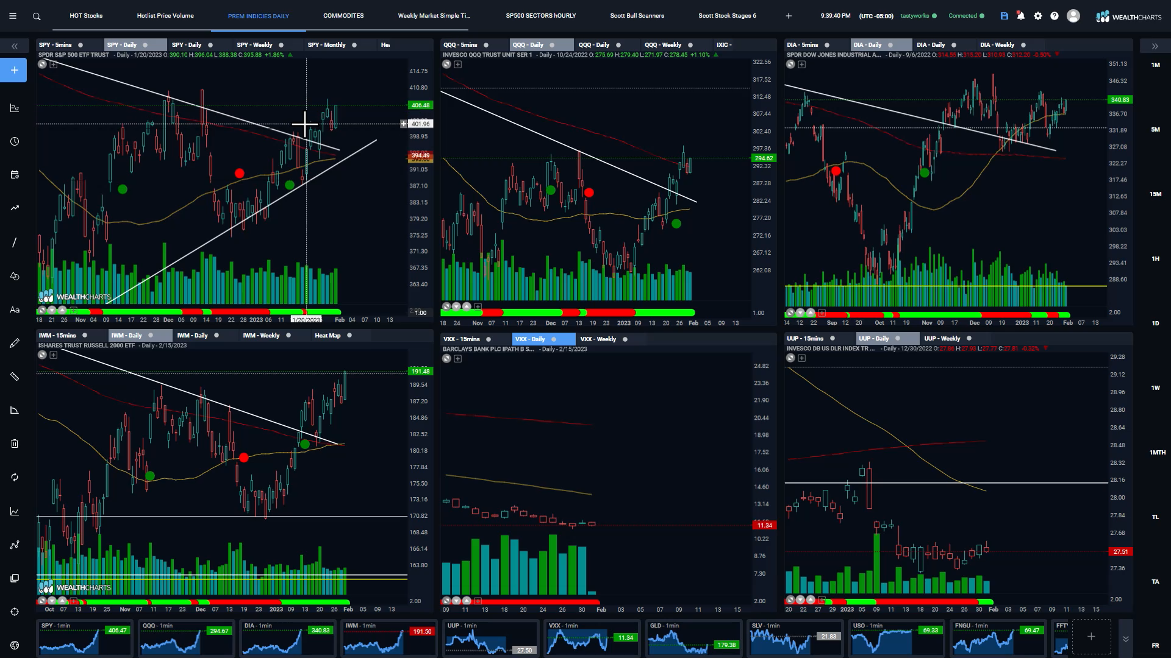The width and height of the screenshot is (1171, 658).
Task: Switch to HOT Stocks workspace tab
Action: (86, 16)
